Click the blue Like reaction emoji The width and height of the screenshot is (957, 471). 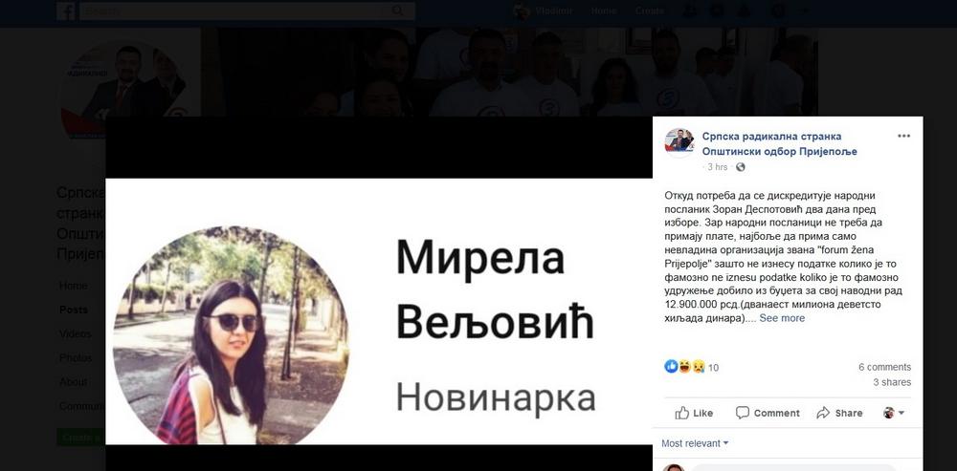[x=671, y=366]
